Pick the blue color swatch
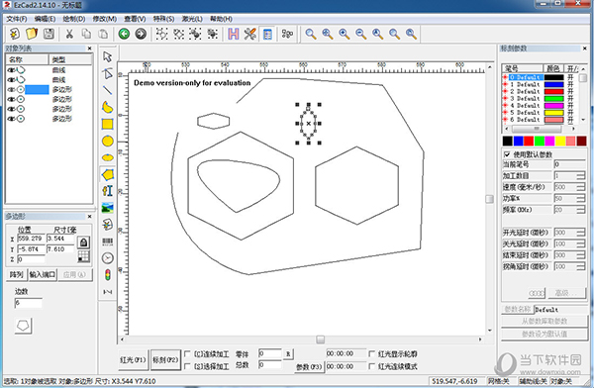This screenshot has height=388, width=594. [x=518, y=142]
